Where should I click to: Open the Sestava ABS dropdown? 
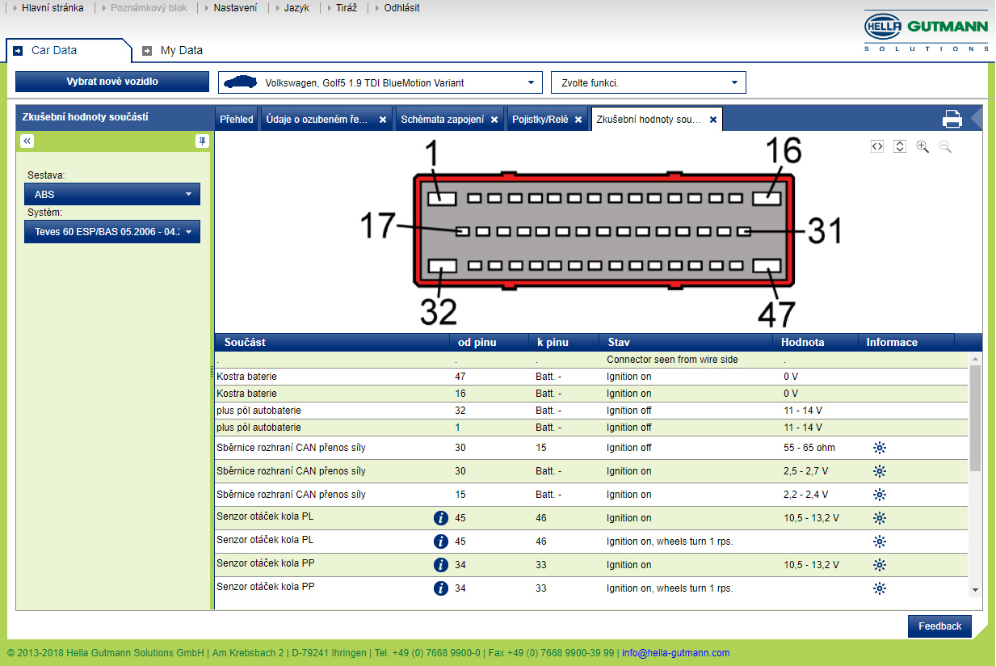(x=112, y=194)
